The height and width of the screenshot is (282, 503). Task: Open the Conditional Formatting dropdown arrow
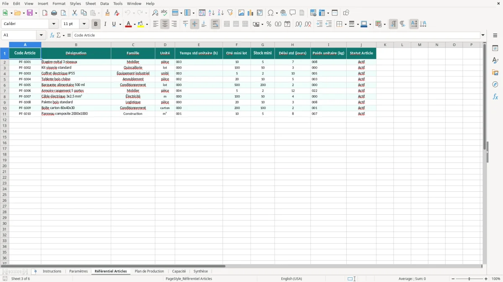coord(384,24)
